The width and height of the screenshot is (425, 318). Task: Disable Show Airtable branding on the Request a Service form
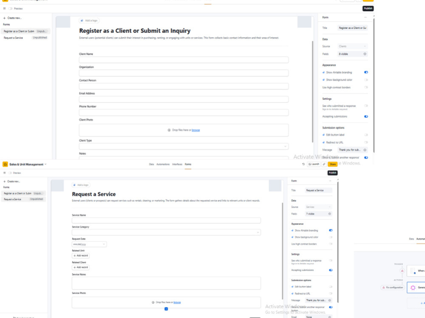click(x=331, y=230)
